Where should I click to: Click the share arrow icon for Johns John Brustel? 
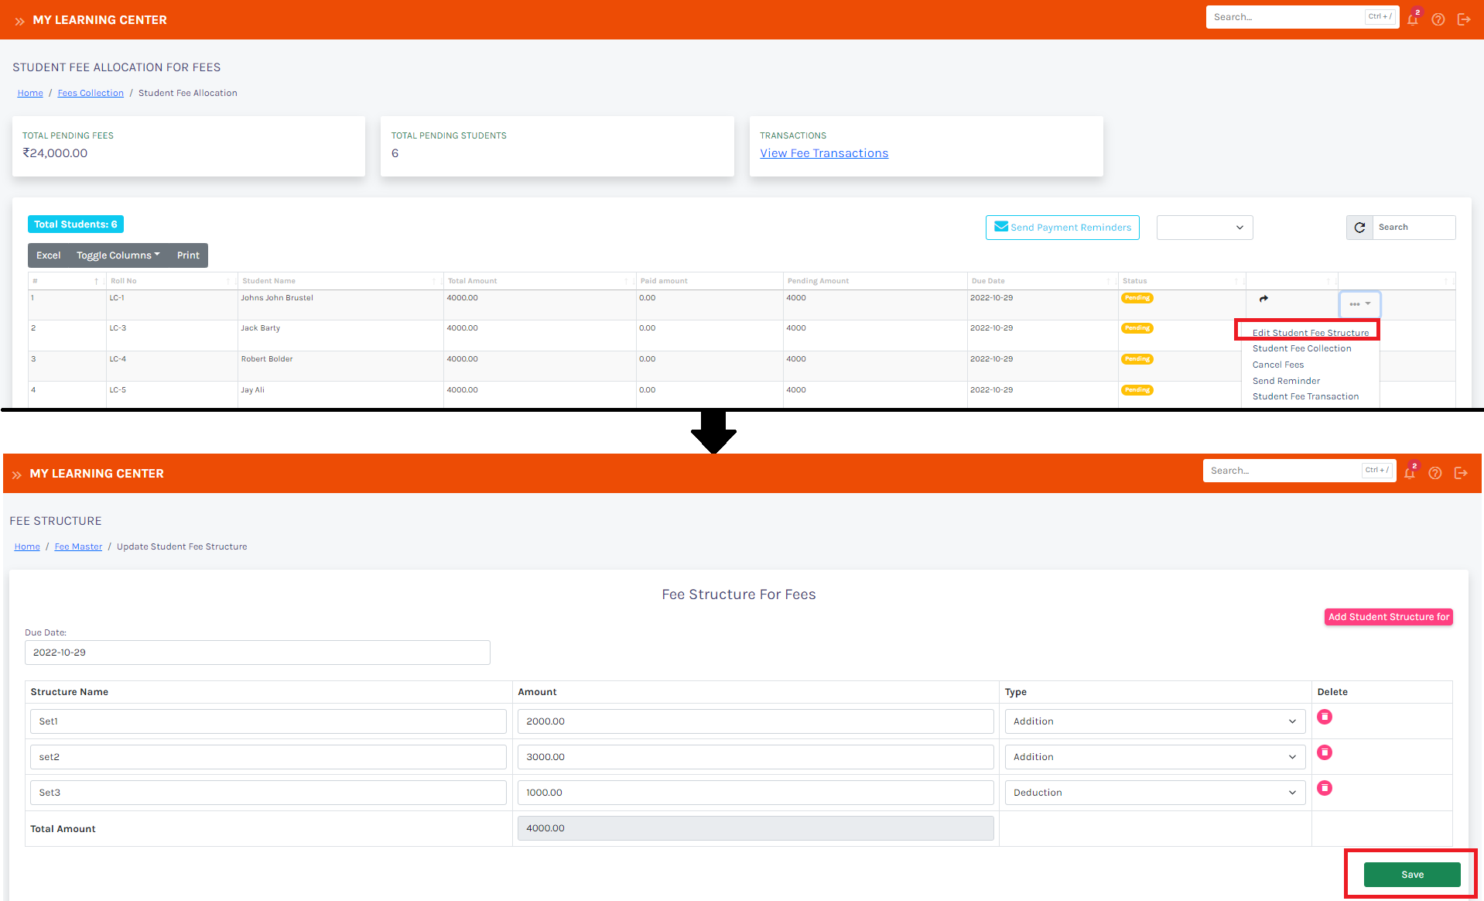1263,299
